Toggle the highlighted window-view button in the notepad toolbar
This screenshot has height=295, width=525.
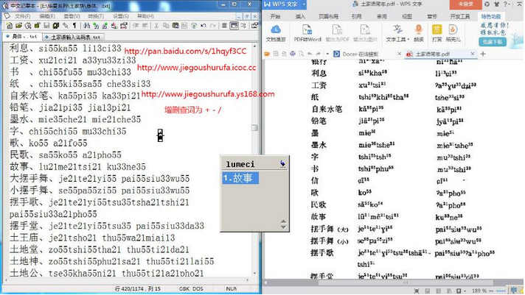point(234,26)
